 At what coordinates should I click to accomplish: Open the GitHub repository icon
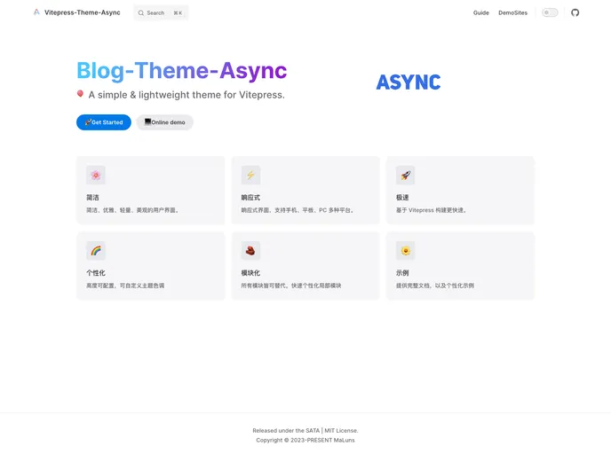[x=575, y=12]
